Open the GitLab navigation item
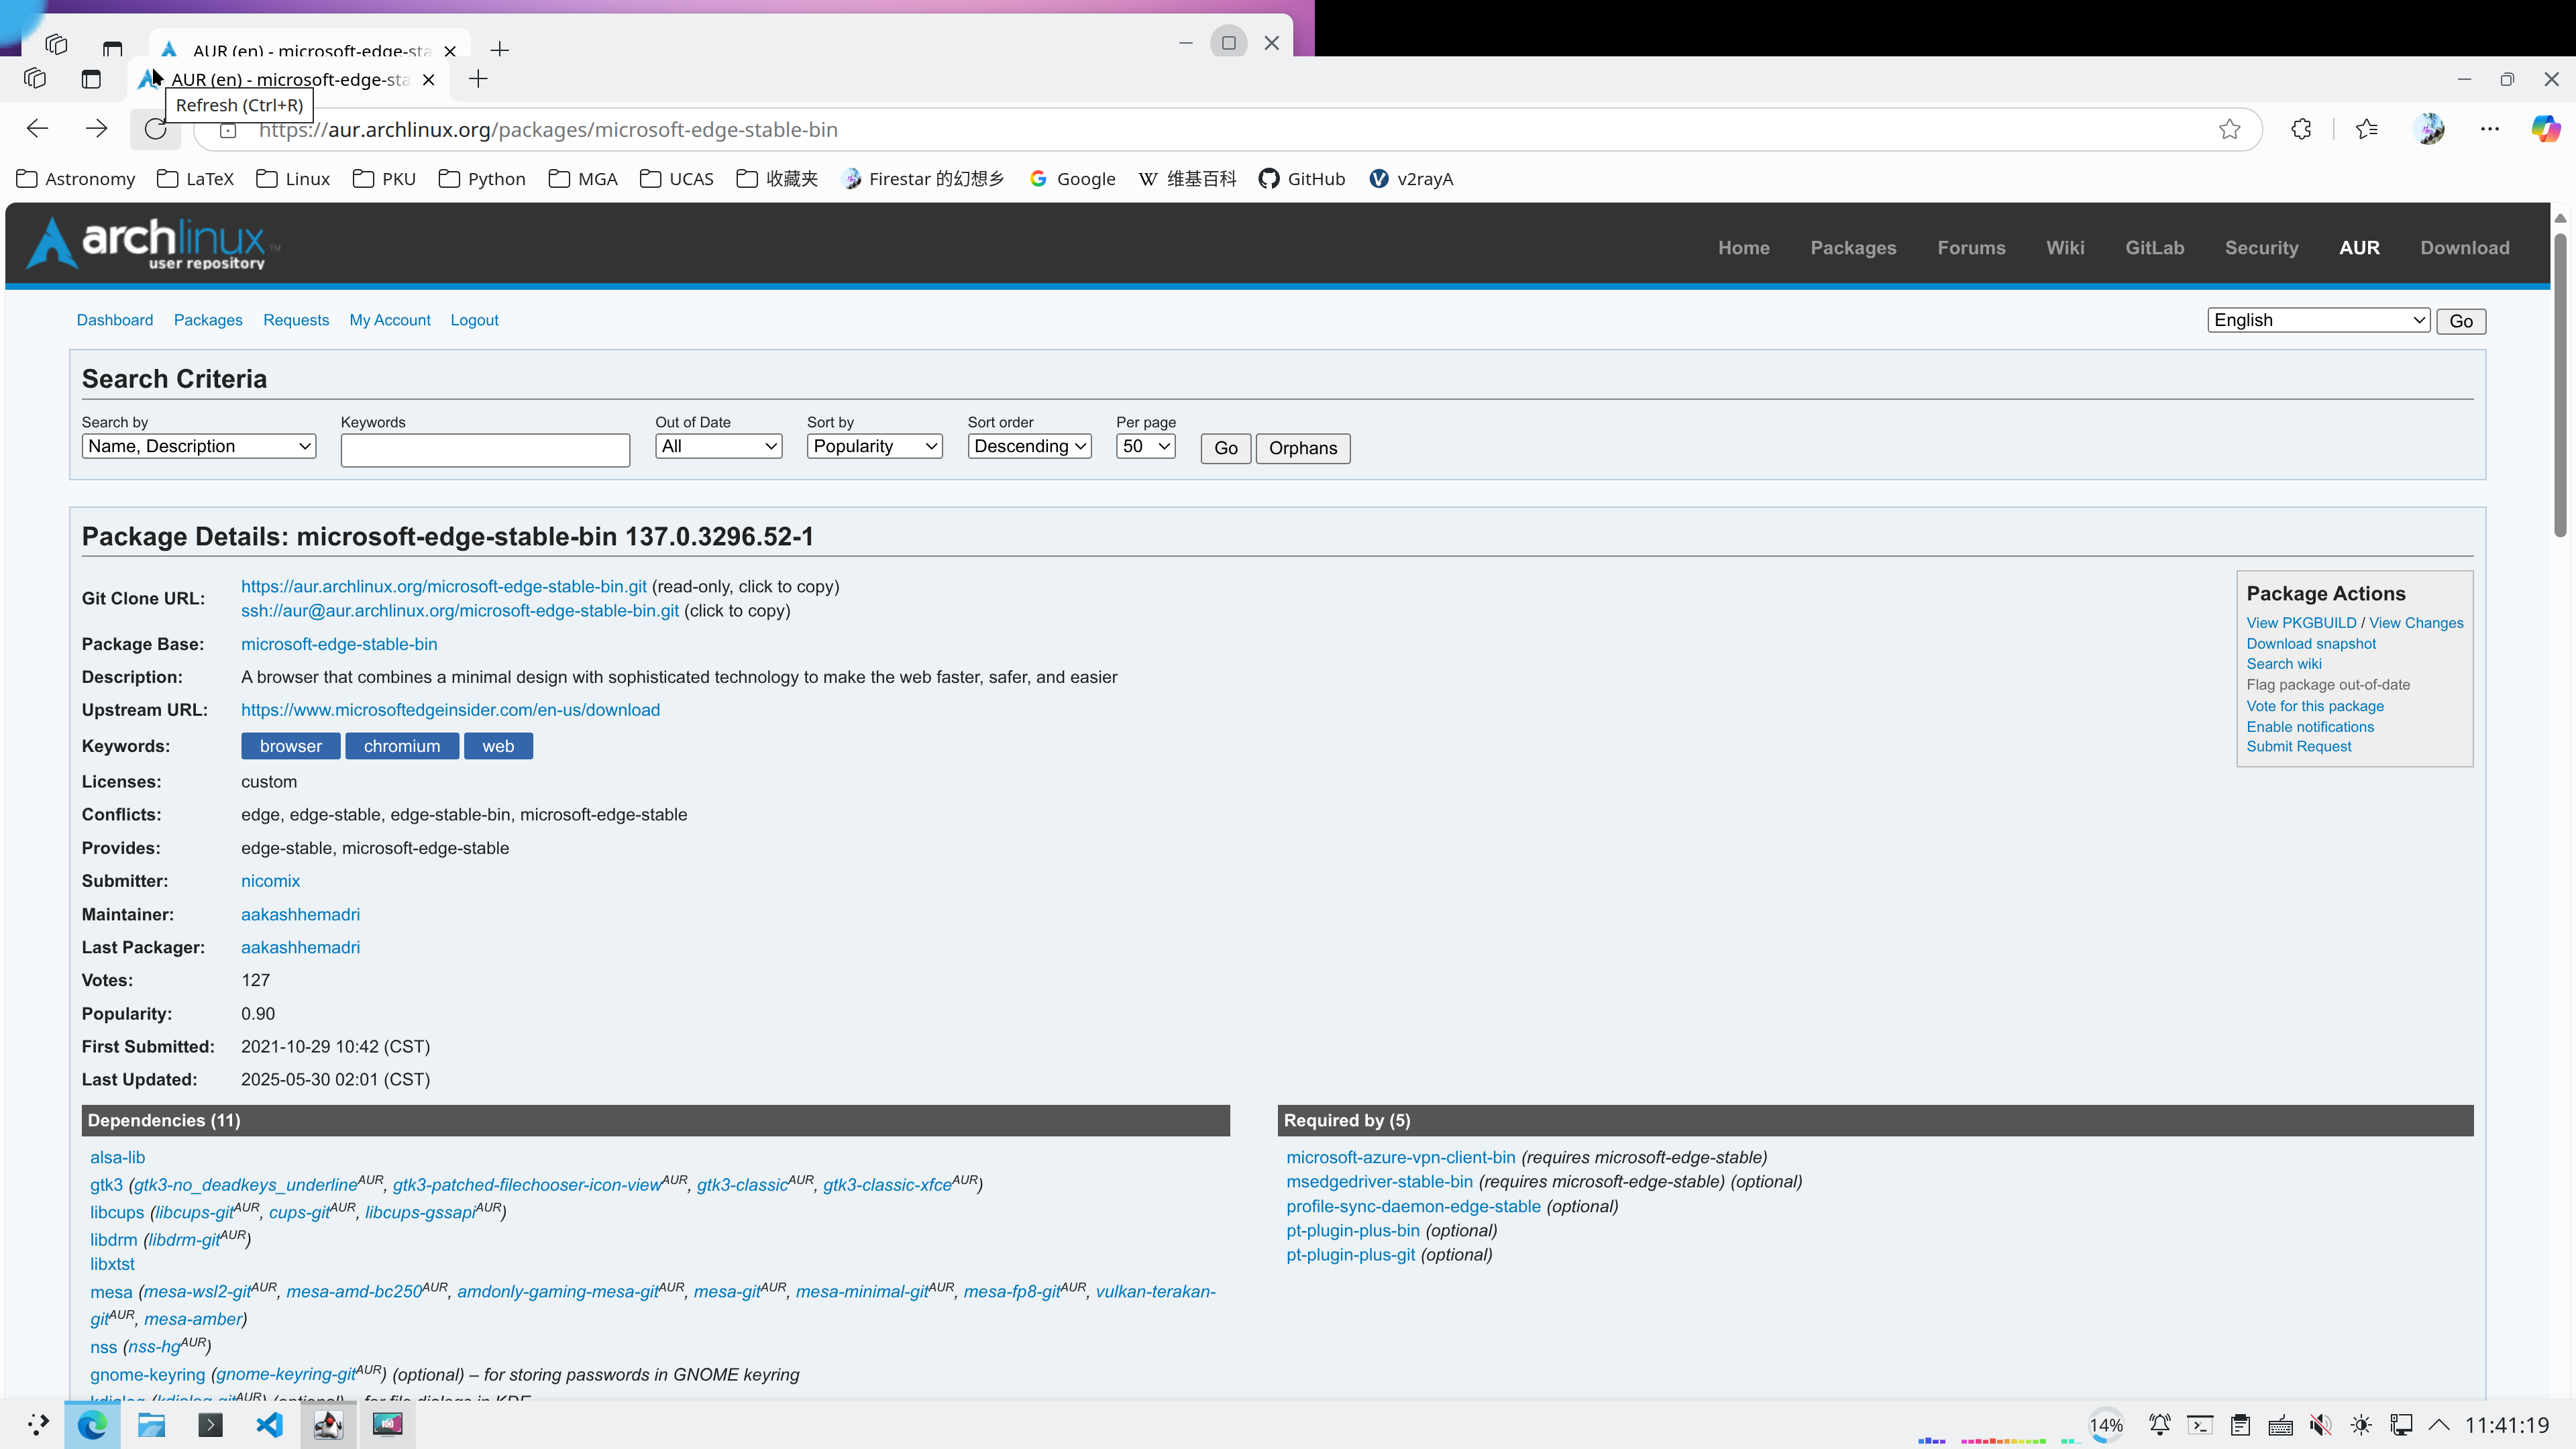This screenshot has height=1449, width=2576. pos(2154,247)
